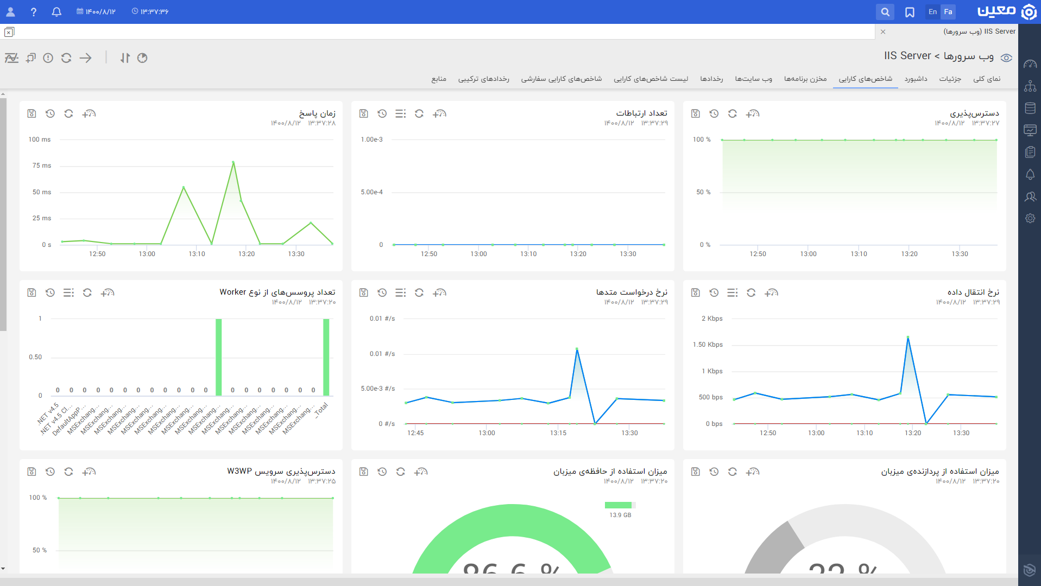Open the bookmark icon in header
The image size is (1041, 586).
[910, 12]
